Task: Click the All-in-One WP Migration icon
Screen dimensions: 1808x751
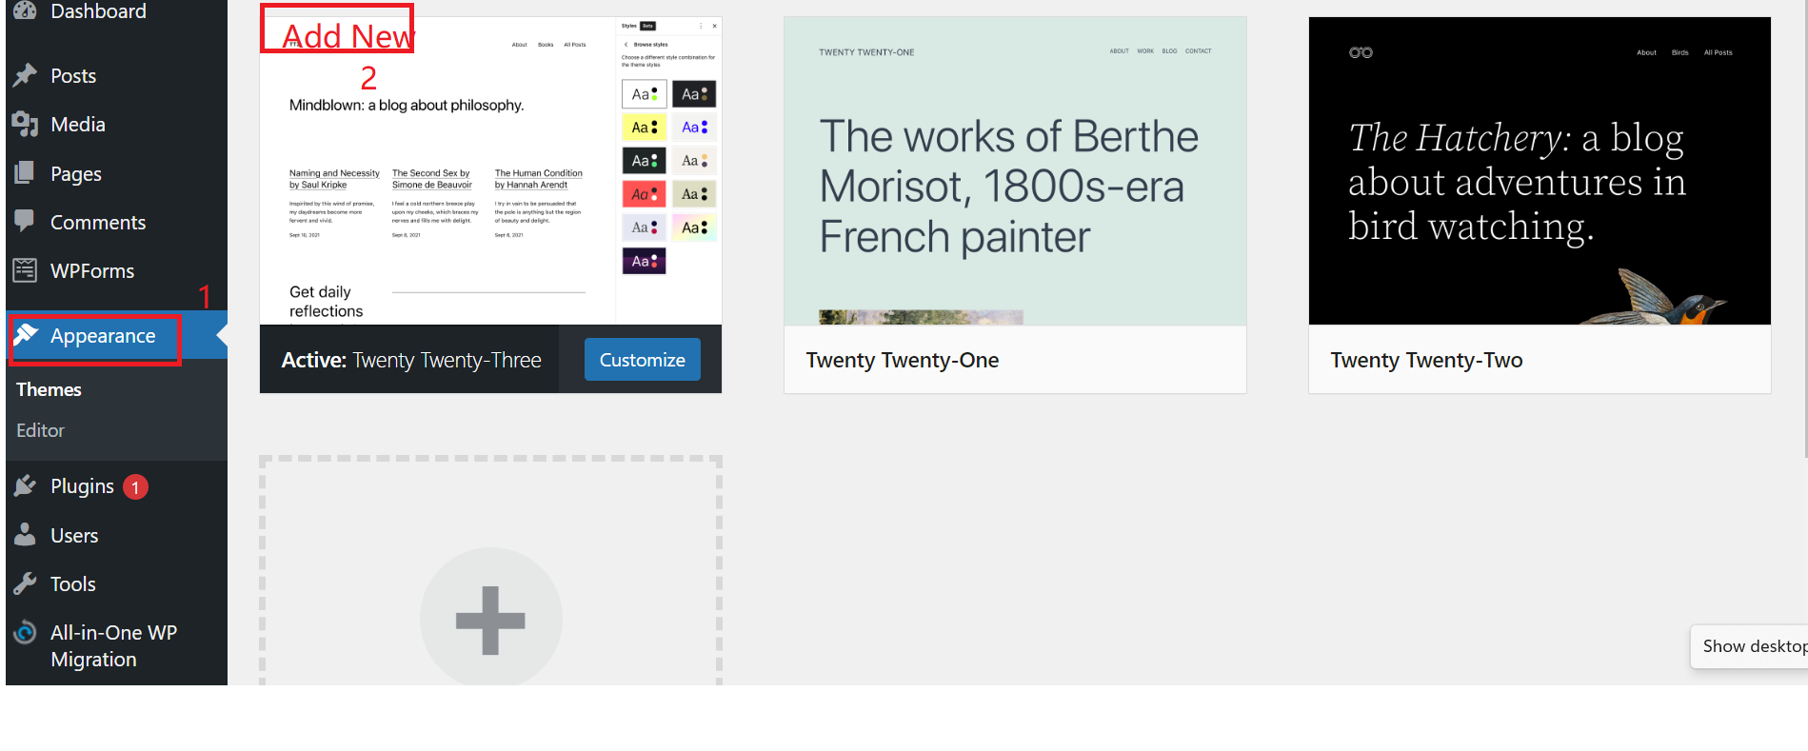Action: (26, 633)
